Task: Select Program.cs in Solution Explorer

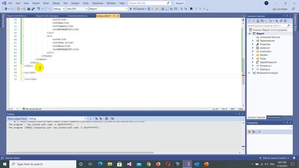Action: [266, 66]
